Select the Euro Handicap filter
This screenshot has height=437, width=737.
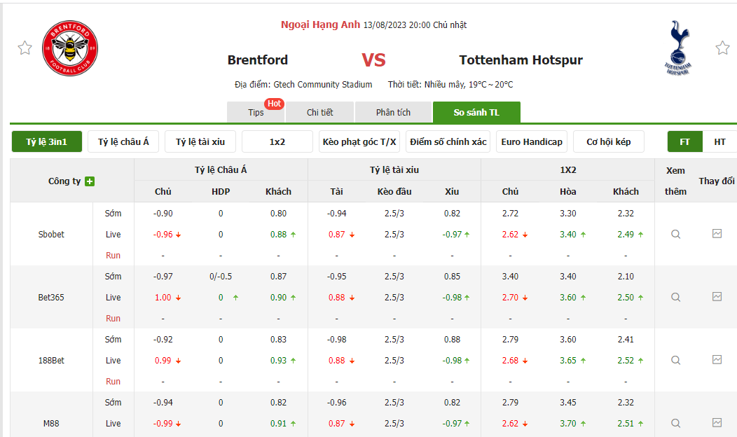coord(532,141)
